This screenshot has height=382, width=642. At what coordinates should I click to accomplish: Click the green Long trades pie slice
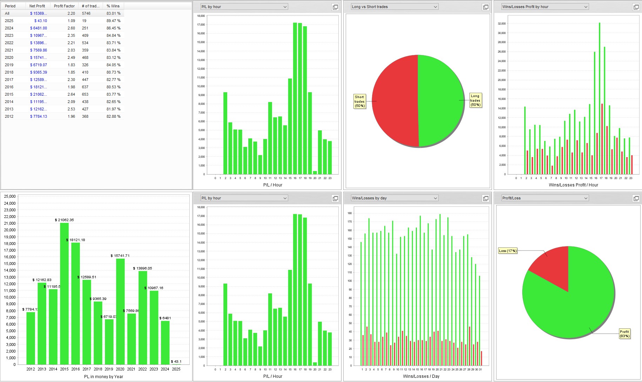441,101
